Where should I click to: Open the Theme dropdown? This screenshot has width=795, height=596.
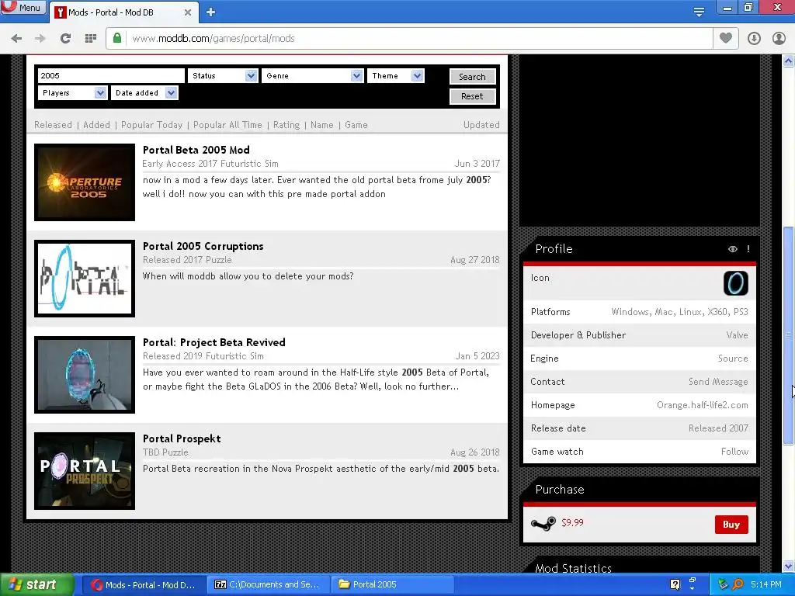[x=395, y=75]
